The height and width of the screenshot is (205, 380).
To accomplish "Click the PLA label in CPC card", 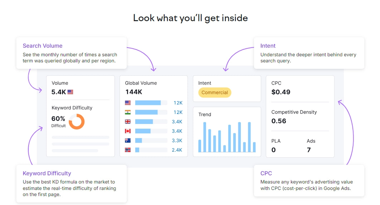I will (276, 141).
